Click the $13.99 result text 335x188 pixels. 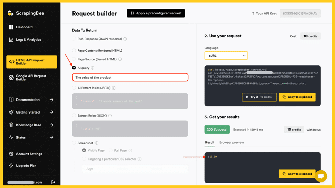[212, 157]
